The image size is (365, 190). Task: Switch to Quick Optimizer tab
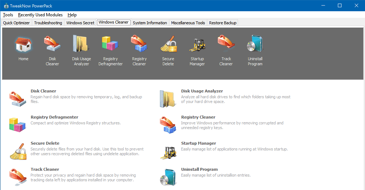pyautogui.click(x=16, y=23)
